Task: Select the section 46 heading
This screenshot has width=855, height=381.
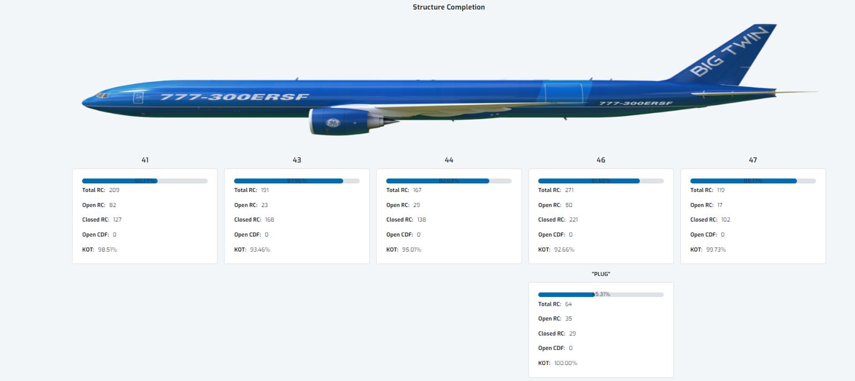Action: coord(601,160)
